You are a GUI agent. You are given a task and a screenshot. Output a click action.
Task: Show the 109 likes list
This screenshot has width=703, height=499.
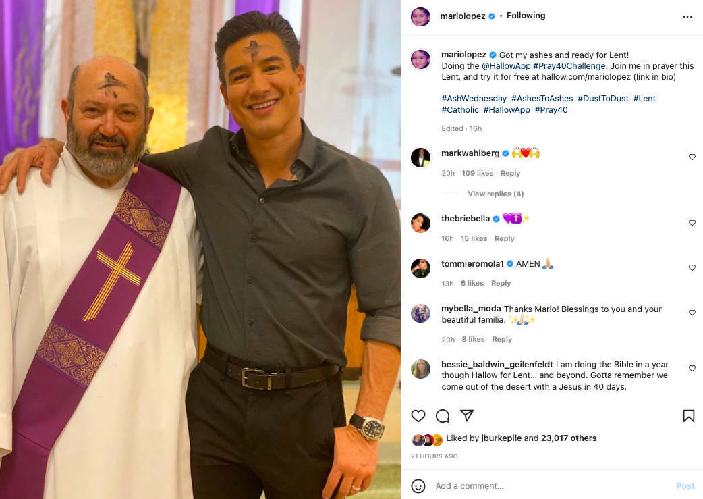[x=477, y=174]
